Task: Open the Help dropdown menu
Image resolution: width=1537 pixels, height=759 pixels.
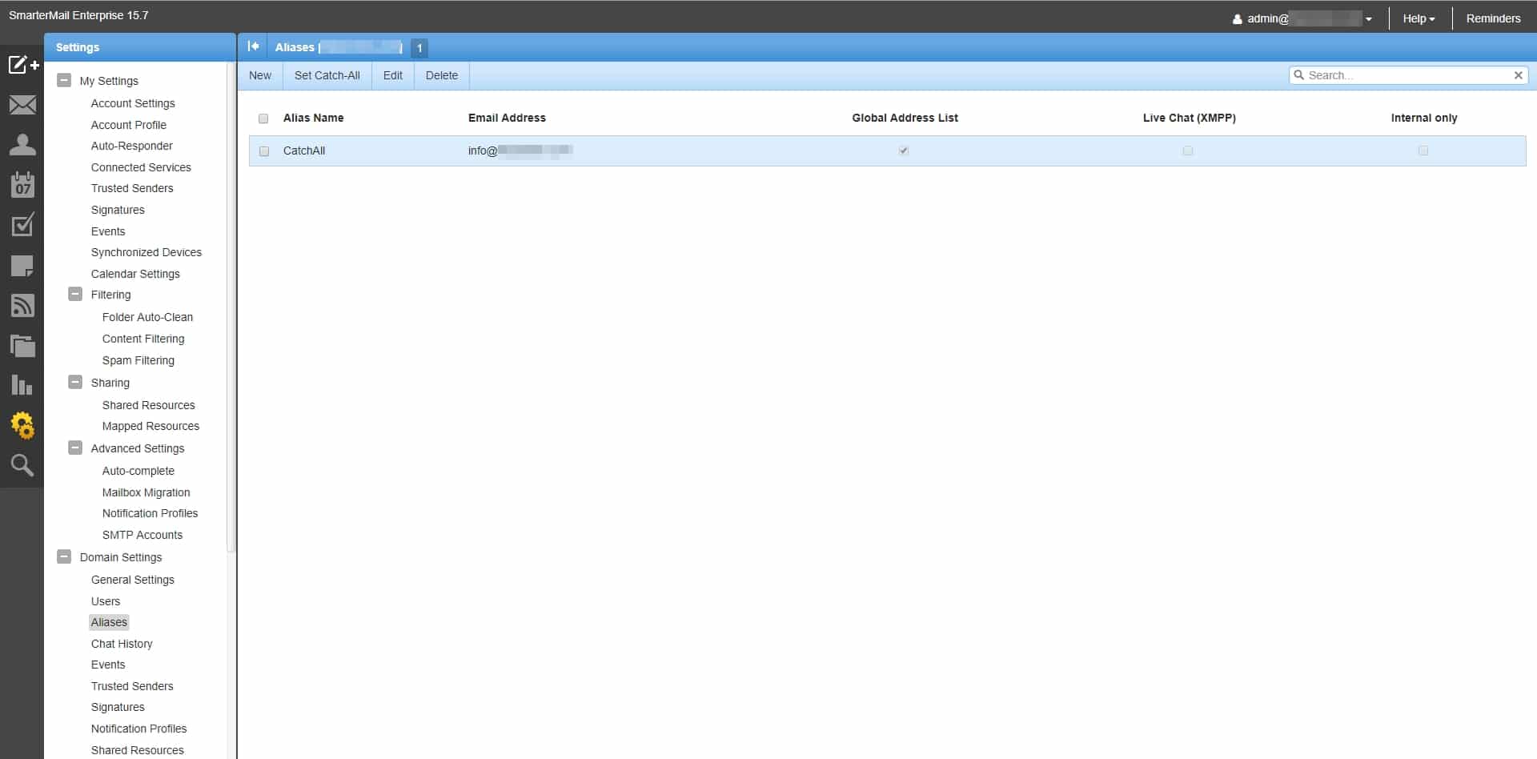Action: [1419, 18]
